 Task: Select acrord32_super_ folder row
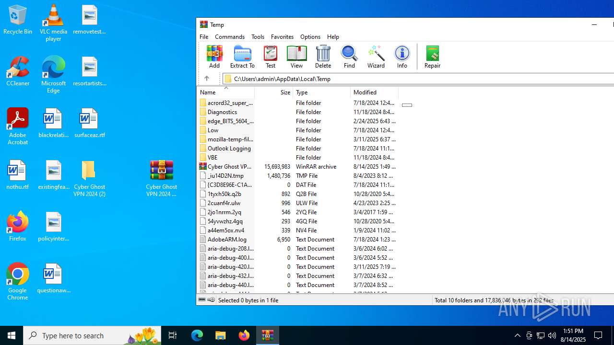coord(297,103)
